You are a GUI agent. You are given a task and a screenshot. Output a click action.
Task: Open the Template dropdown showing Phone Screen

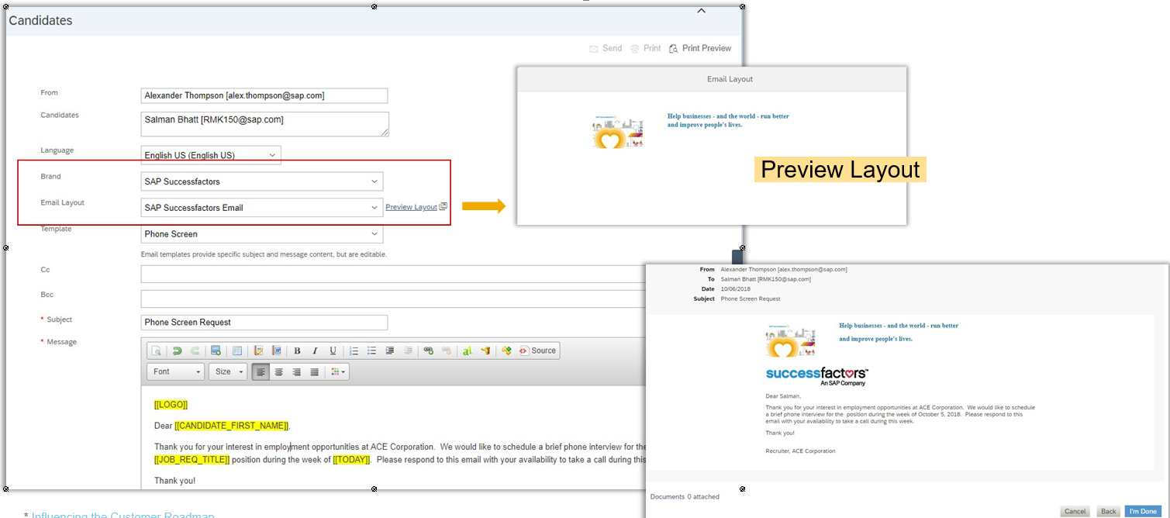[x=261, y=233]
